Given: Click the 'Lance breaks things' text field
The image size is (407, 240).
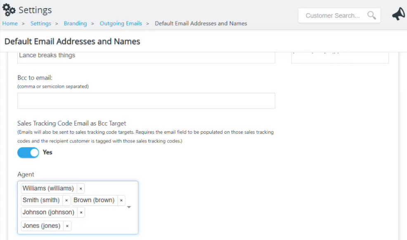Looking at the screenshot, I should pos(146,58).
